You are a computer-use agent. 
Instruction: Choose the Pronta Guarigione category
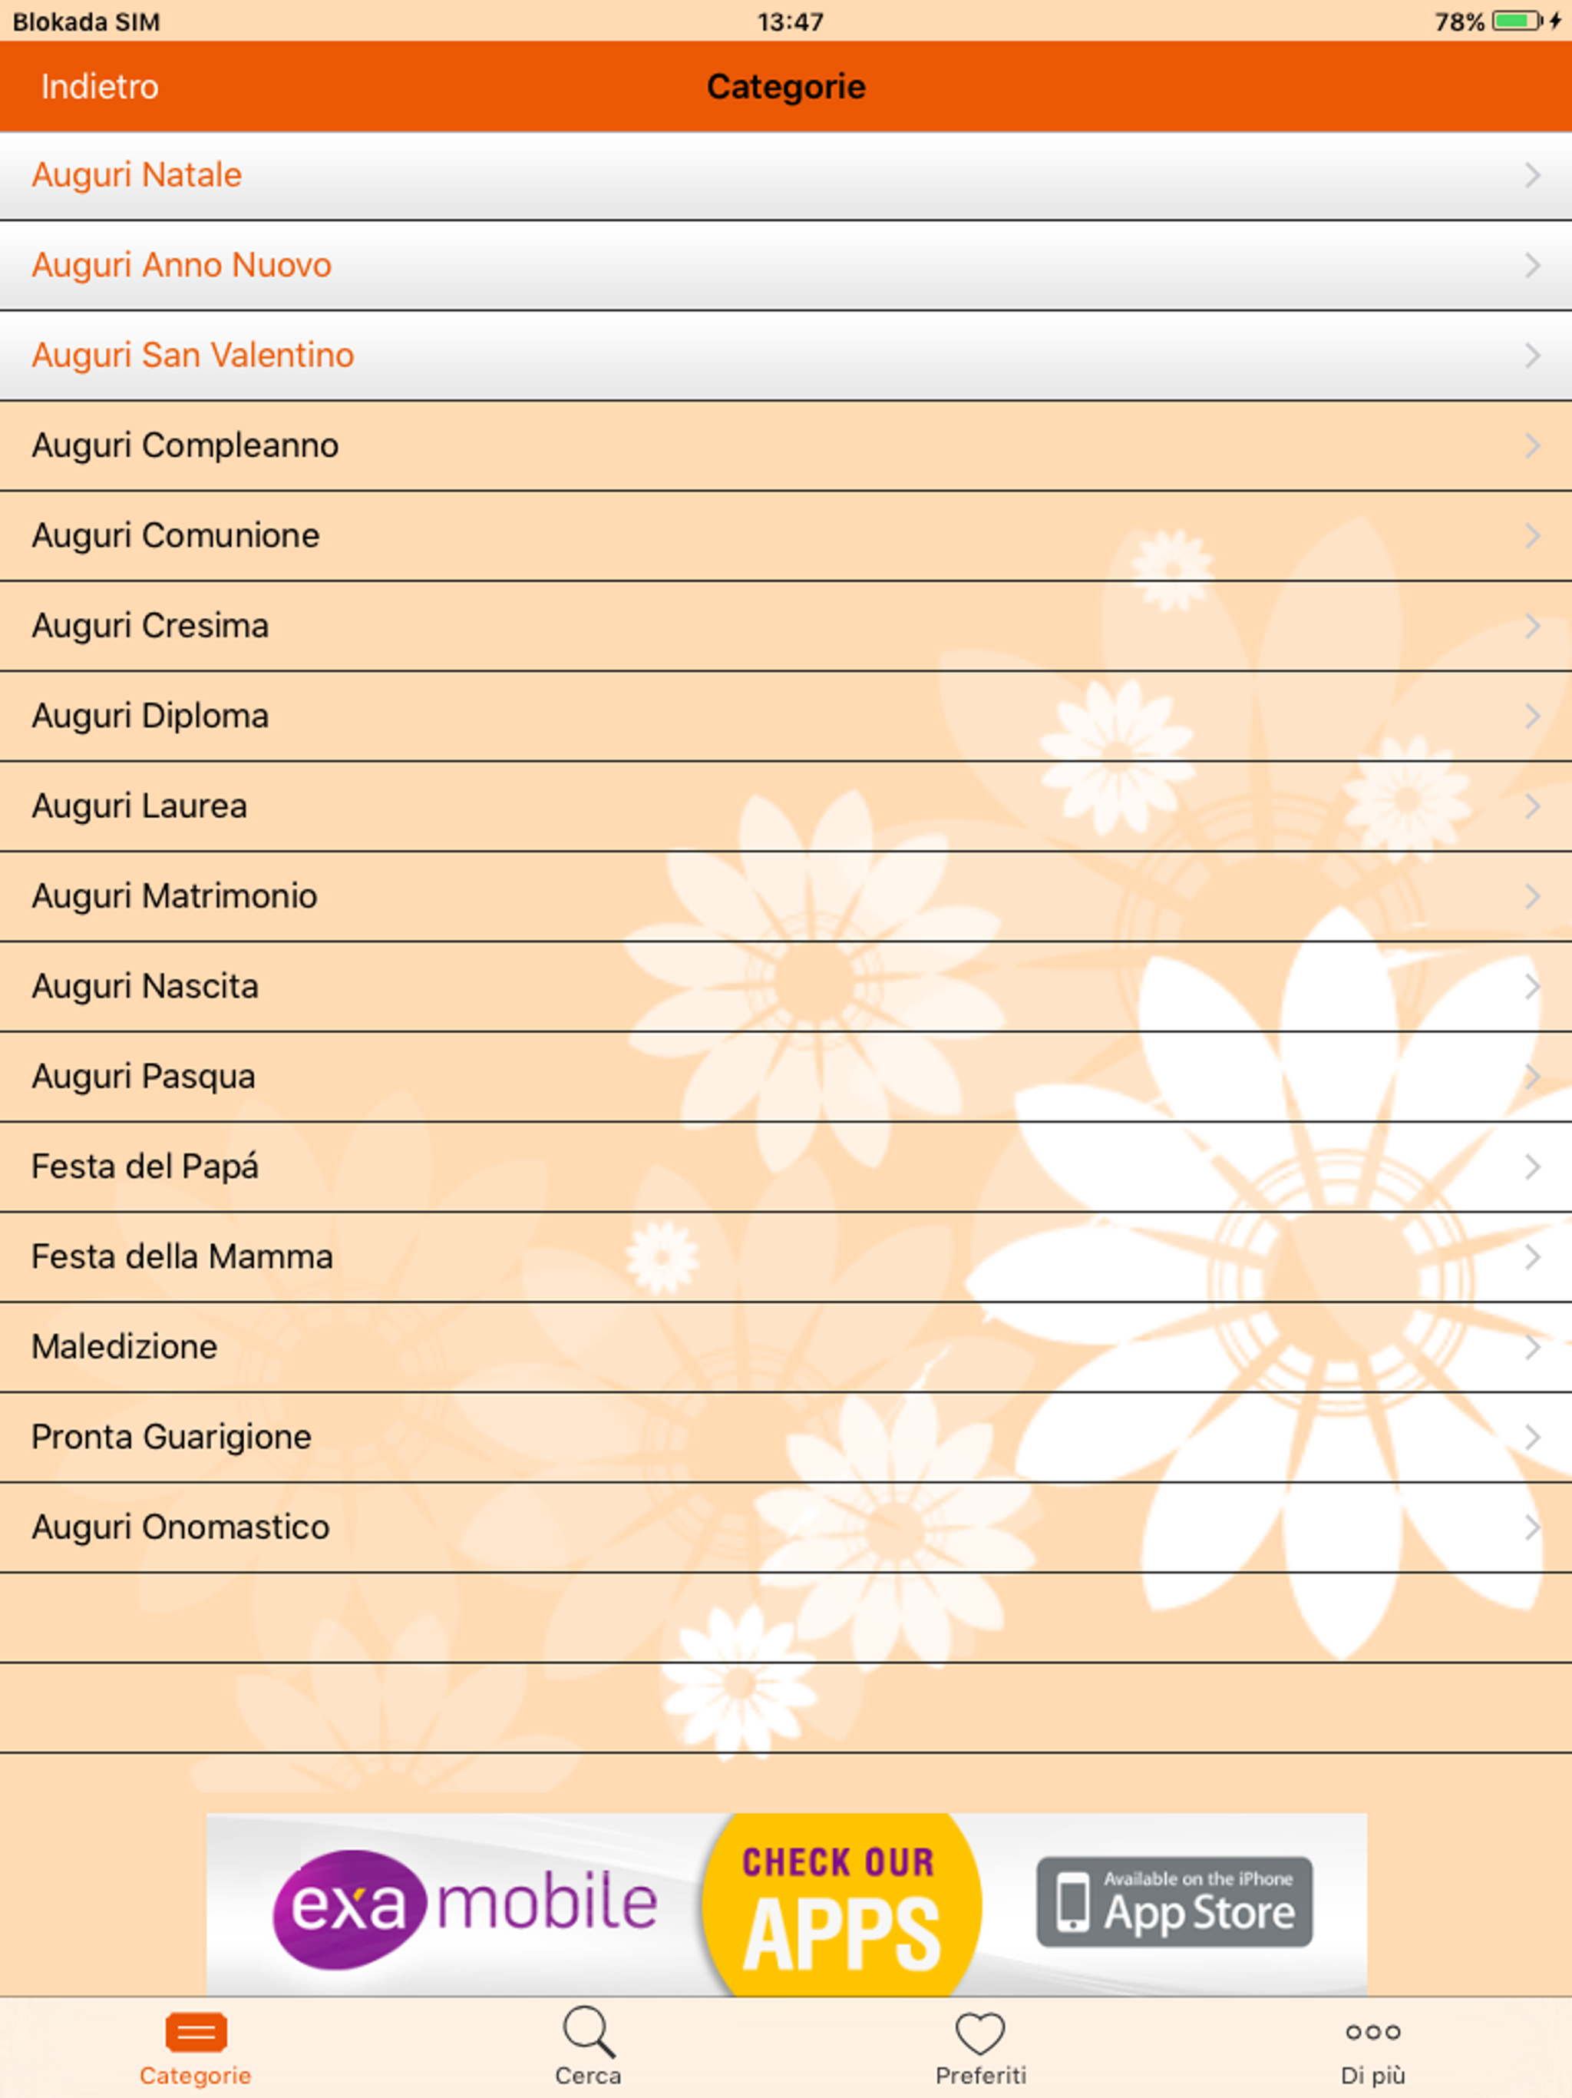coord(172,1437)
